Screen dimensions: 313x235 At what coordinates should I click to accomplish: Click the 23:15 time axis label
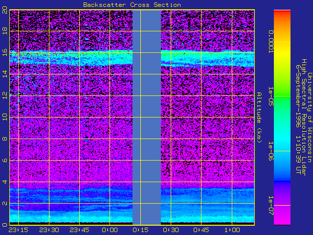18,230
